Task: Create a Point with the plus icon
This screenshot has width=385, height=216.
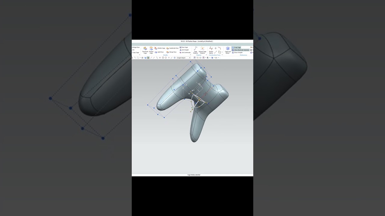Action: click(x=216, y=48)
